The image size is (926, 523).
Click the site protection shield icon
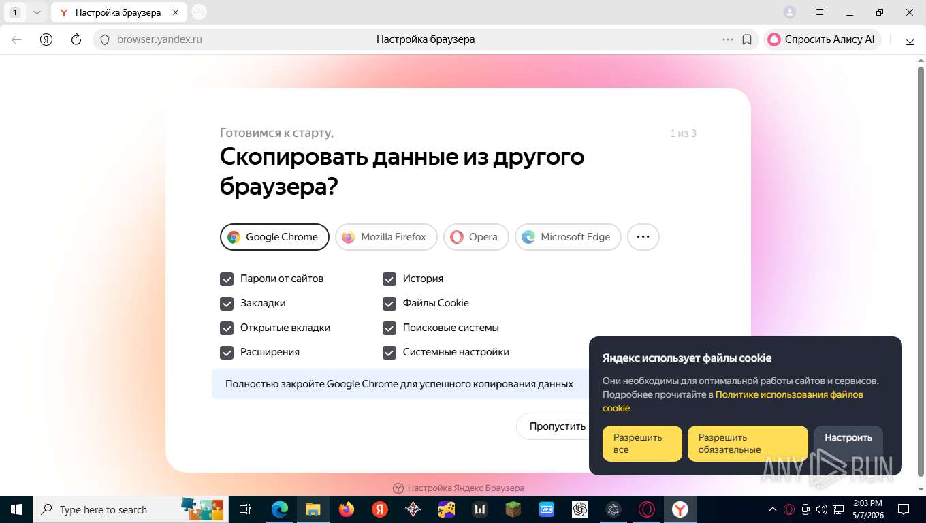(x=105, y=39)
